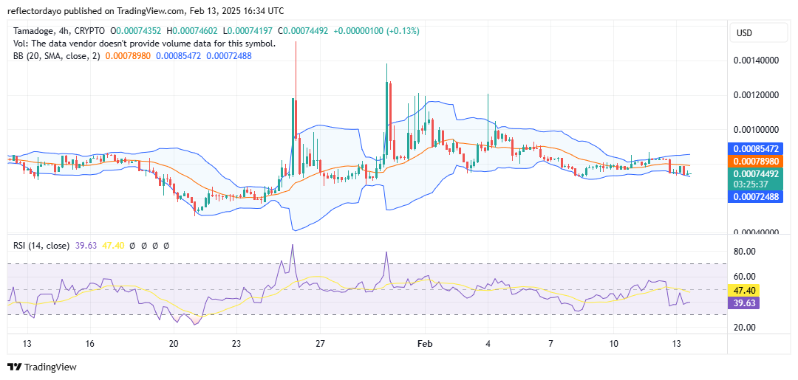Click the date axis label 10
798x380 pixels.
pyautogui.click(x=614, y=344)
